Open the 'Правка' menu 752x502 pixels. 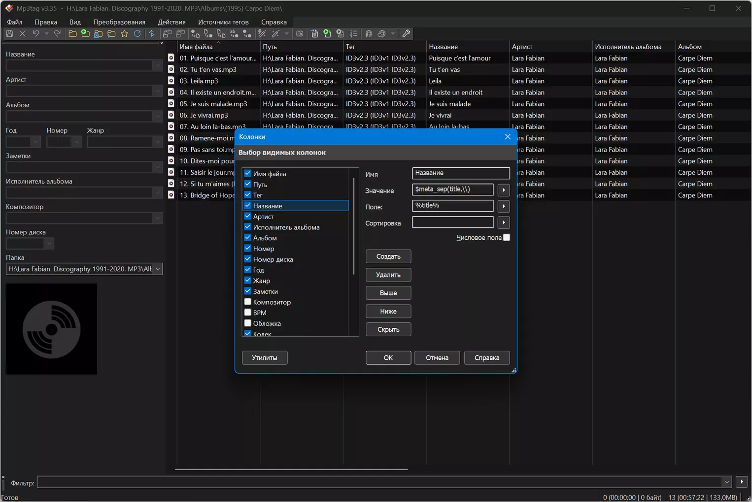[46, 22]
